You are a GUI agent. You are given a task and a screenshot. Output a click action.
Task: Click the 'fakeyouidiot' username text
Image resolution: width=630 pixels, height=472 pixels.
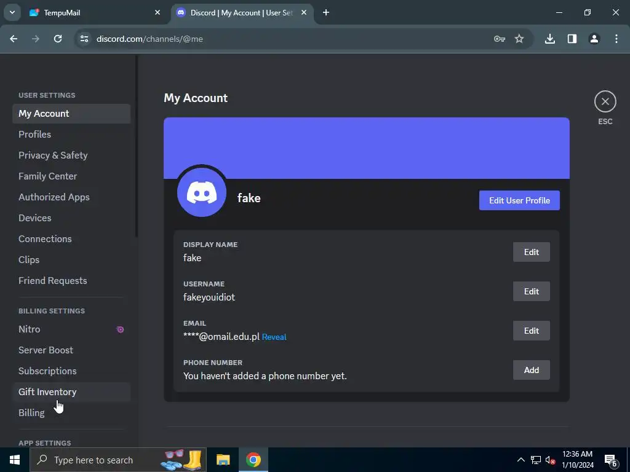[x=209, y=297]
